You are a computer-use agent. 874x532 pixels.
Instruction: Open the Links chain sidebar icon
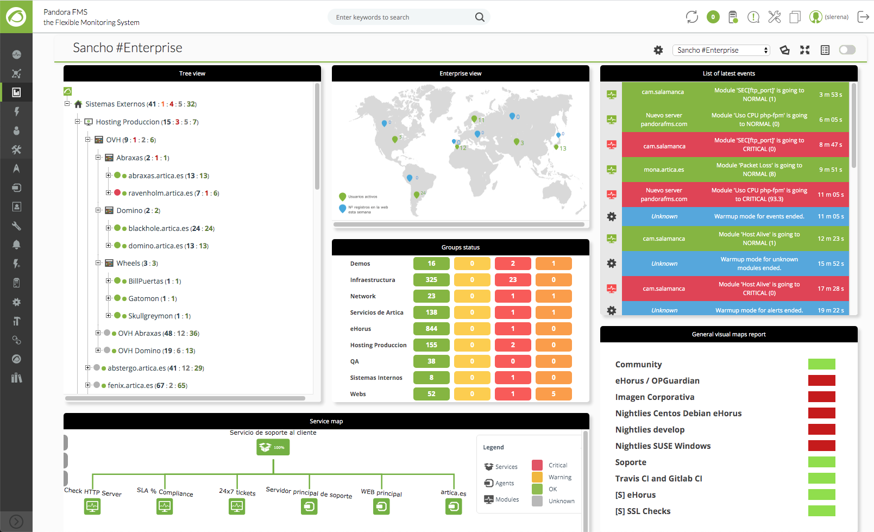pyautogui.click(x=16, y=340)
